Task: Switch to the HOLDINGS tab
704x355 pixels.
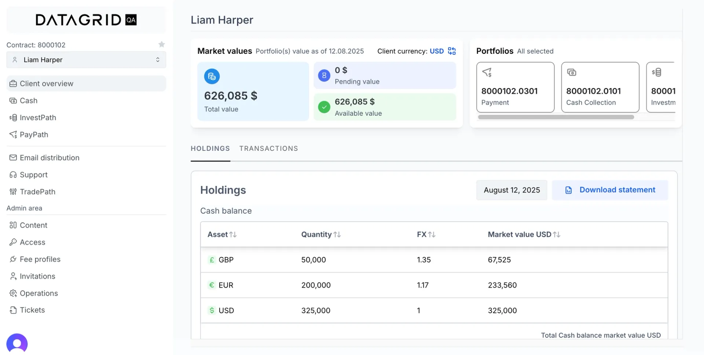Action: 210,149
